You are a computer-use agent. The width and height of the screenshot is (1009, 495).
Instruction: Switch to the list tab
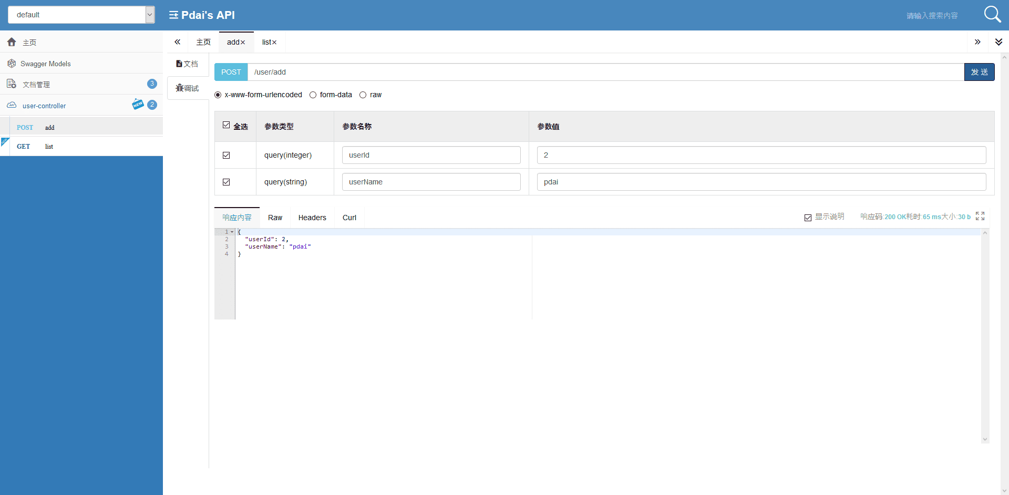266,42
